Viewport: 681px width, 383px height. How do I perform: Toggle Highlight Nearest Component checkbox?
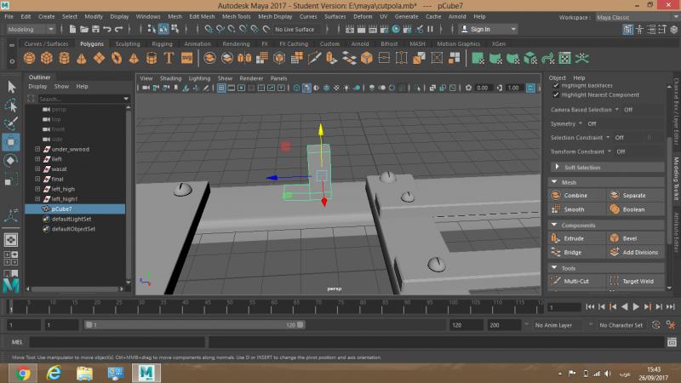coord(556,94)
